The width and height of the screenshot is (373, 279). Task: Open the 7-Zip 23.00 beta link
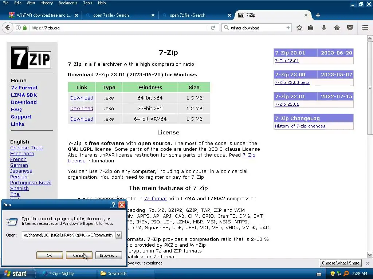[x=292, y=82]
